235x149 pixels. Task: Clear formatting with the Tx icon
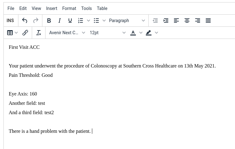tap(39, 33)
